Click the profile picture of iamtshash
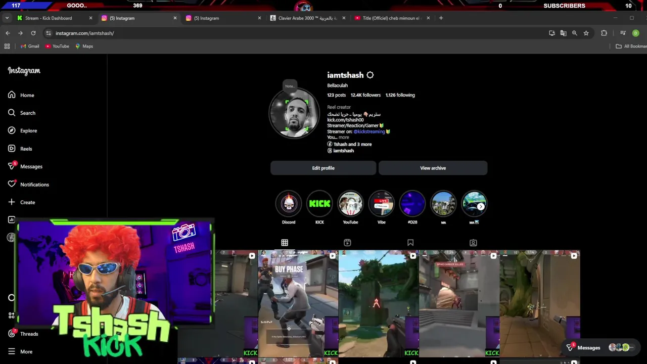Screen dimensions: 647x364 pyautogui.click(x=294, y=114)
